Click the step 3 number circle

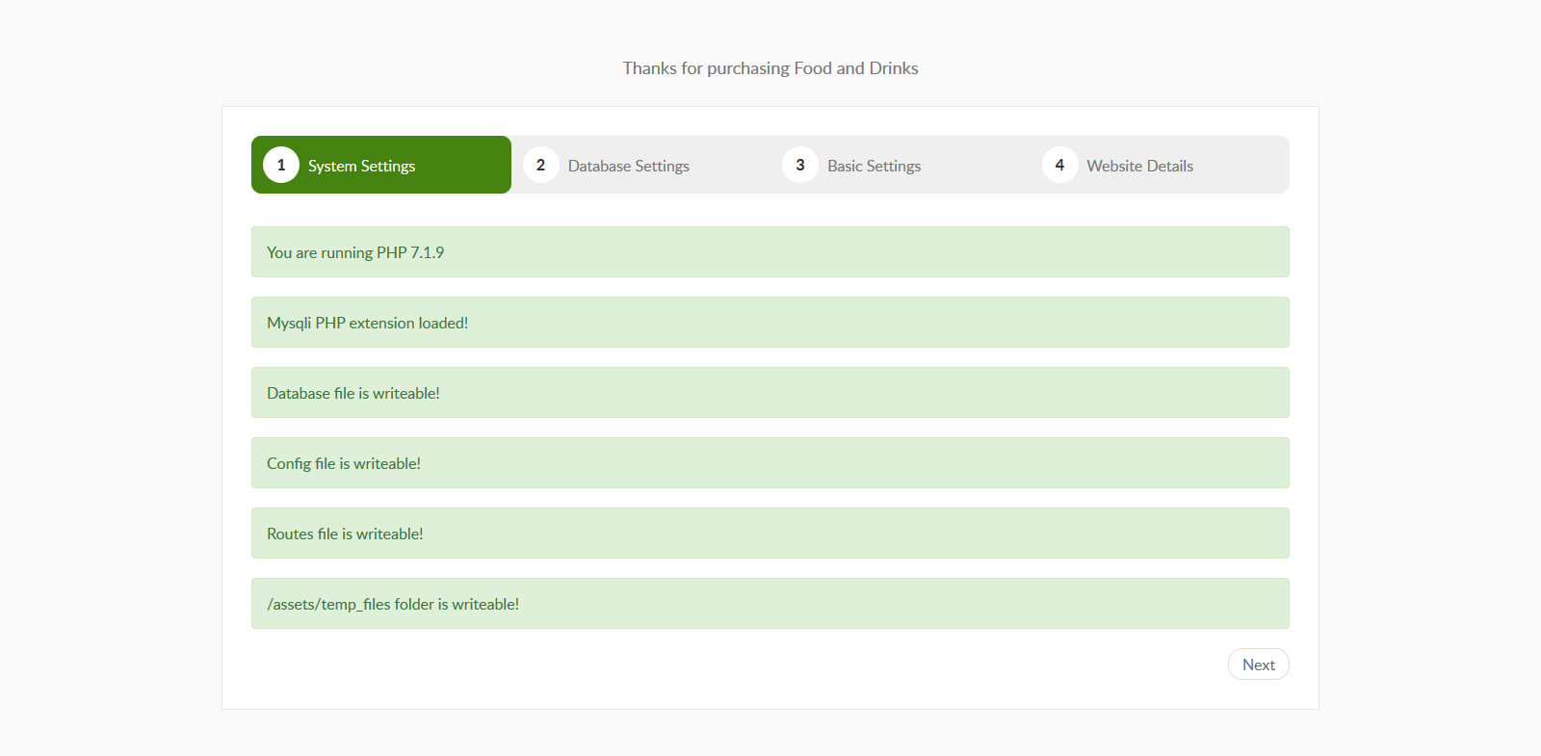coord(800,165)
